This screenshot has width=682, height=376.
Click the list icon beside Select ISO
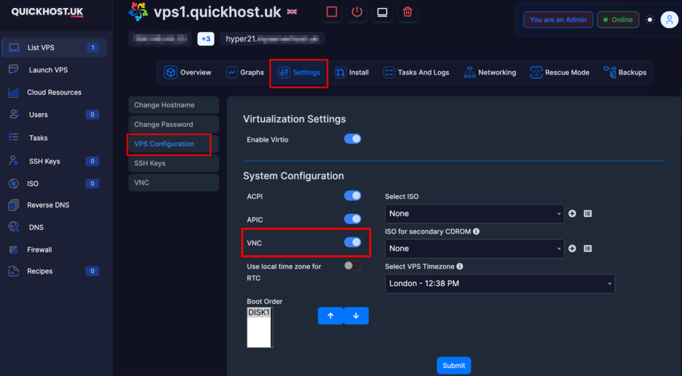(587, 214)
